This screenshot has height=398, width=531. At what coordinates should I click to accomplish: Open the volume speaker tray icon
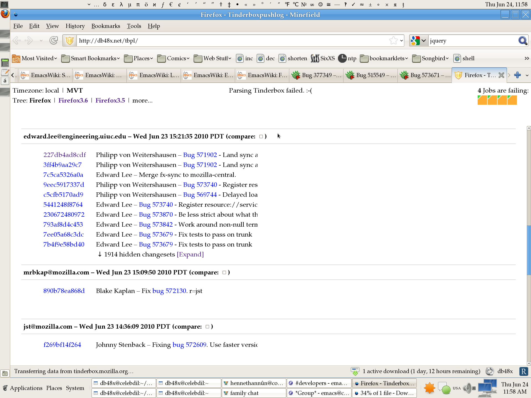[x=468, y=388]
